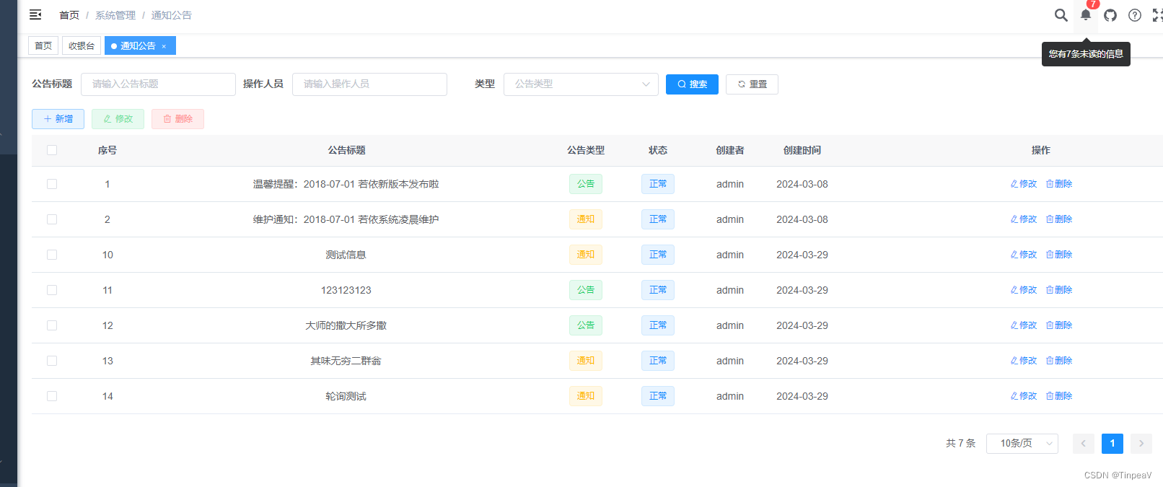Select the checkbox for row 10
The width and height of the screenshot is (1163, 487).
click(x=52, y=255)
